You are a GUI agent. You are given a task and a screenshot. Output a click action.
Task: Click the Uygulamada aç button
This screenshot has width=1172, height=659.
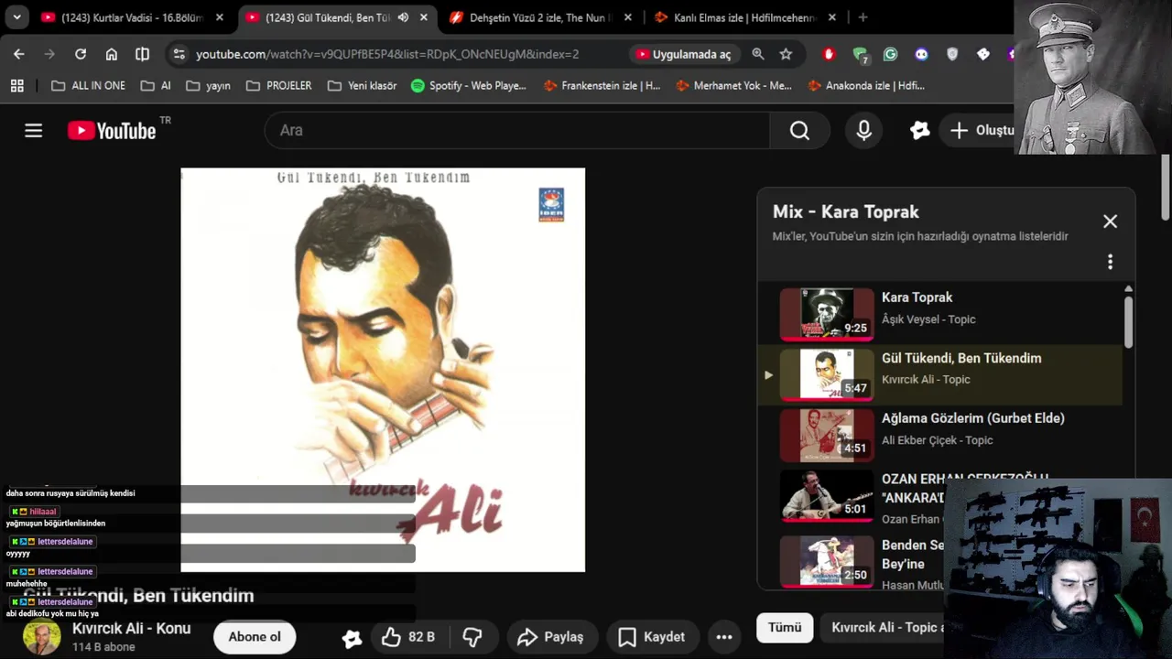pos(683,54)
